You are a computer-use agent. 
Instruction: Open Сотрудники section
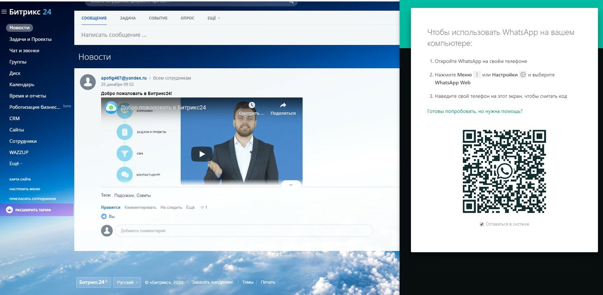(x=23, y=141)
